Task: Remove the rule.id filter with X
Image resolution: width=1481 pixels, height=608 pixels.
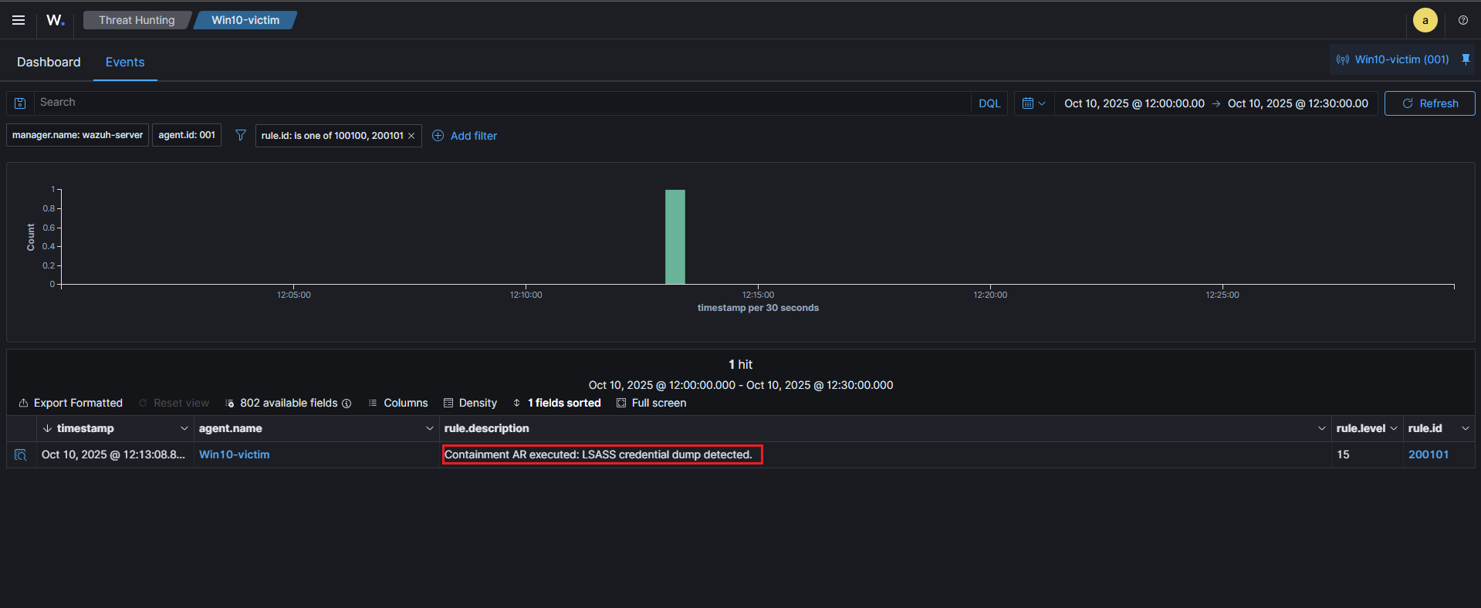Action: [x=411, y=136]
